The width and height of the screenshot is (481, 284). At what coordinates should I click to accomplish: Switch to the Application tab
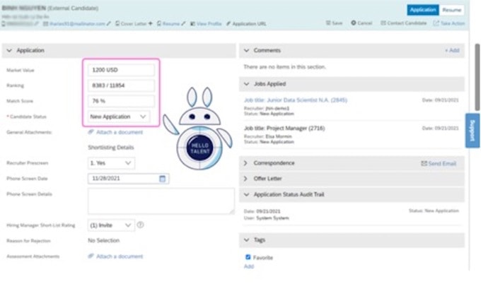[x=423, y=10]
